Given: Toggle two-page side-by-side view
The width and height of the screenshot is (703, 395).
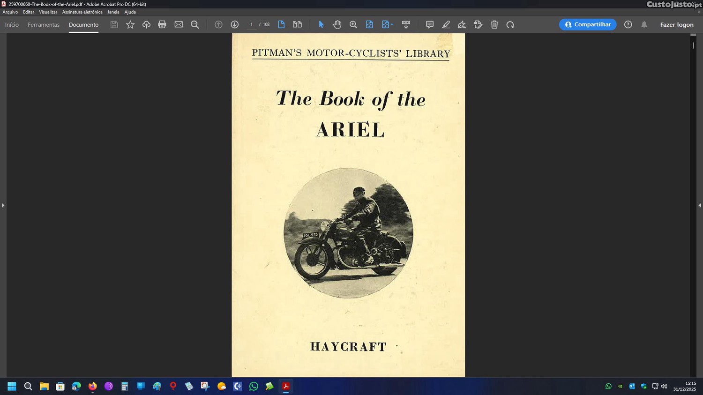Looking at the screenshot, I should 297,24.
